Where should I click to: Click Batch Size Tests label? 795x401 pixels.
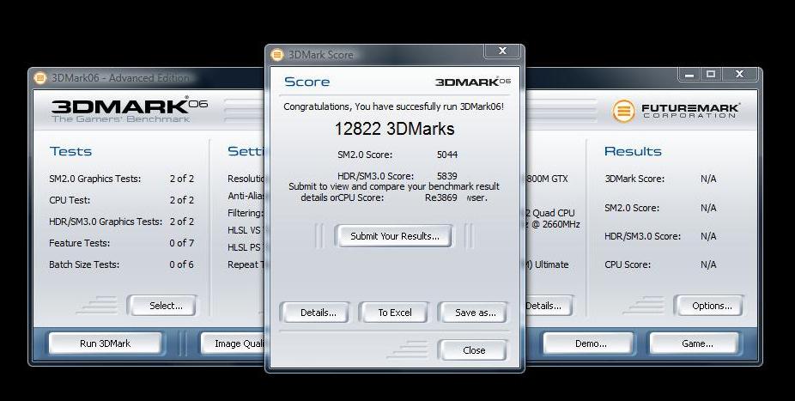[x=84, y=264]
